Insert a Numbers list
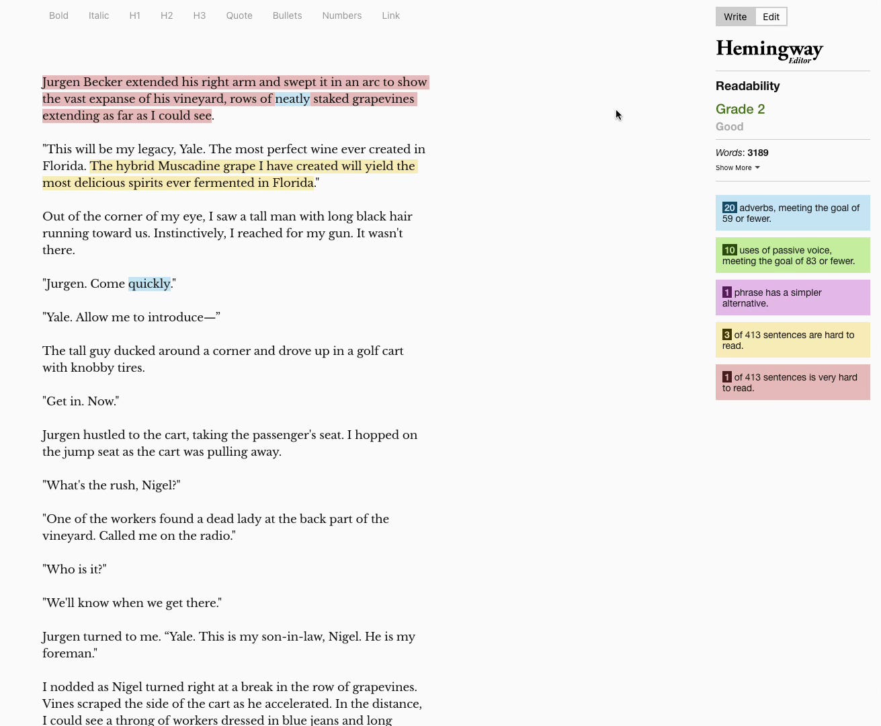The image size is (881, 726). (341, 15)
